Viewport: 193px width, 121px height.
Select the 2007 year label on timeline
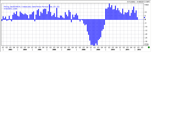click(x=69, y=49)
